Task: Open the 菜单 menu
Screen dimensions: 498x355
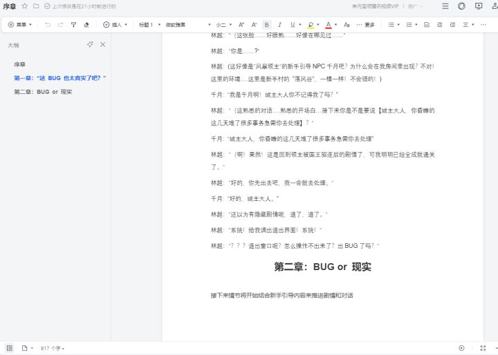Action: [20, 25]
